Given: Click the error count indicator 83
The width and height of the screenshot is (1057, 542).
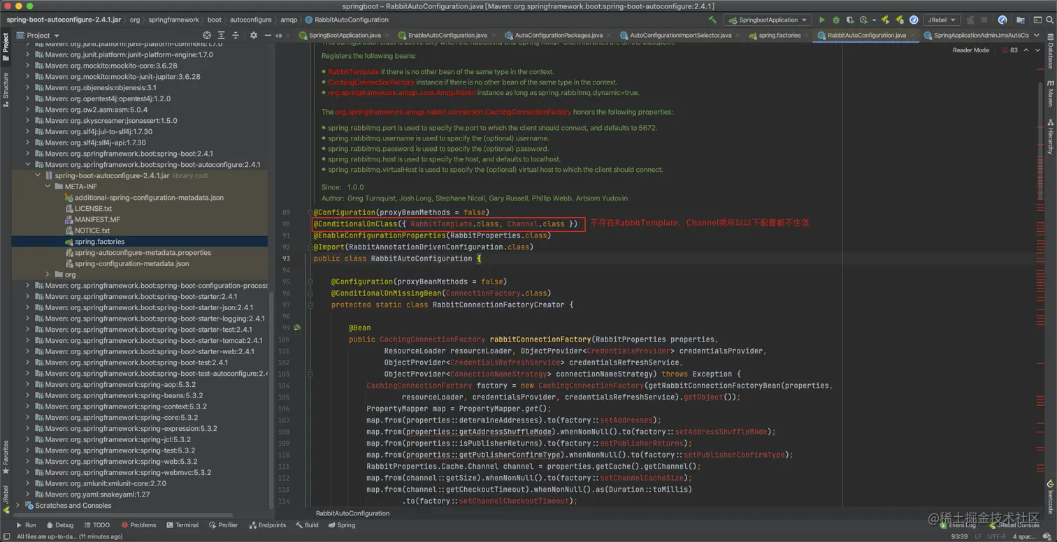Looking at the screenshot, I should click(x=1009, y=50).
